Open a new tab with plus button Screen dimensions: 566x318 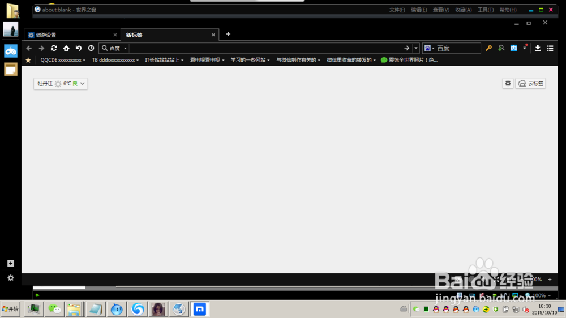tap(228, 35)
